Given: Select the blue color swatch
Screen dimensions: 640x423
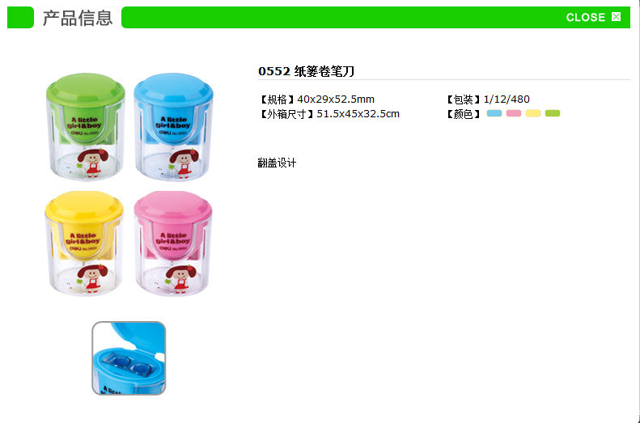Looking at the screenshot, I should pyautogui.click(x=494, y=113).
